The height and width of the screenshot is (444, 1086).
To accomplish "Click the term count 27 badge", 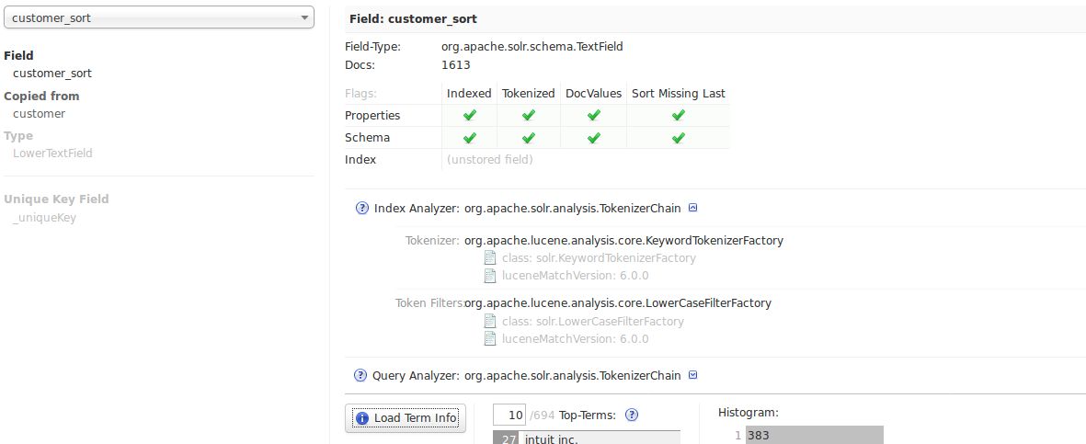I will click(x=509, y=438).
